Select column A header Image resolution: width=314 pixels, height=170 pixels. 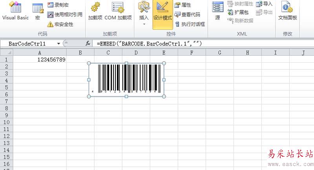pyautogui.click(x=40, y=52)
